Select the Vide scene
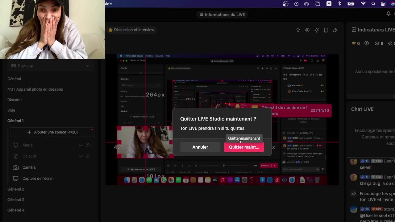Viewport: 395px width, 222px height. (11, 110)
